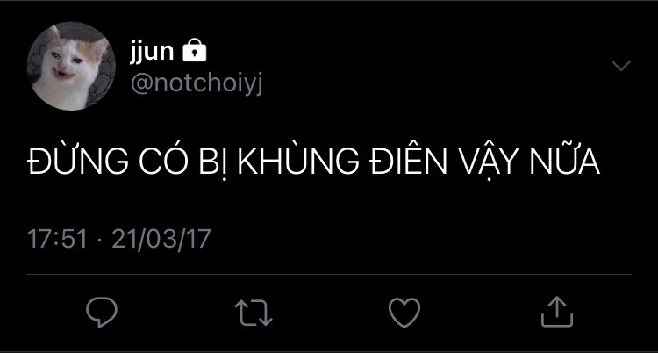Click the padlock icon beside jjun
Viewport: 658px width, 353px height.
(x=195, y=50)
